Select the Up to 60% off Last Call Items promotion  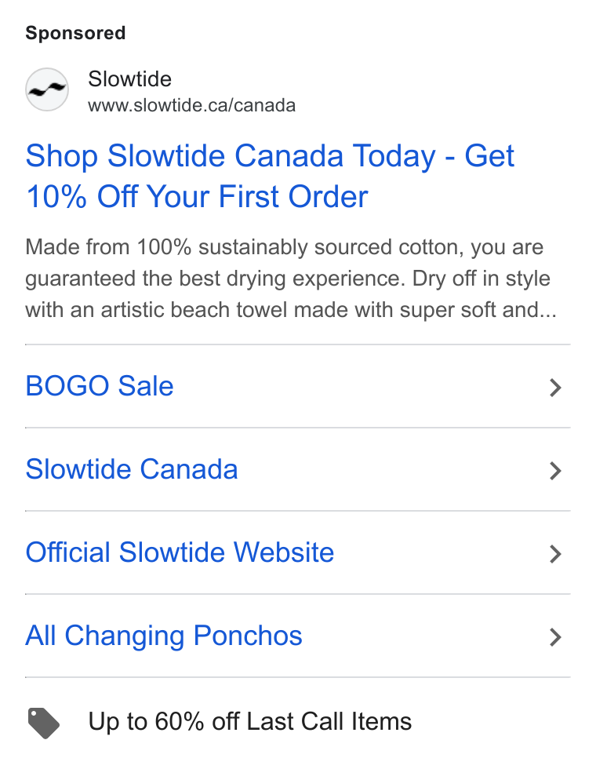tap(250, 722)
